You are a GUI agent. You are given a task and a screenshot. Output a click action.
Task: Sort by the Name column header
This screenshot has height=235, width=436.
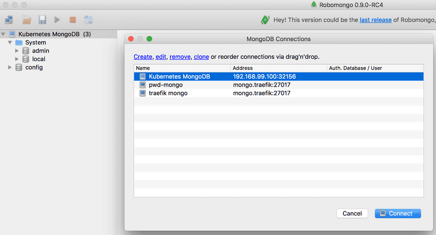click(x=182, y=68)
